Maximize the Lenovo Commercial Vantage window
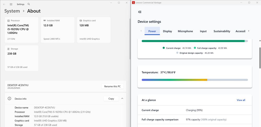261x127 pixels. pyautogui.click(x=249, y=3)
